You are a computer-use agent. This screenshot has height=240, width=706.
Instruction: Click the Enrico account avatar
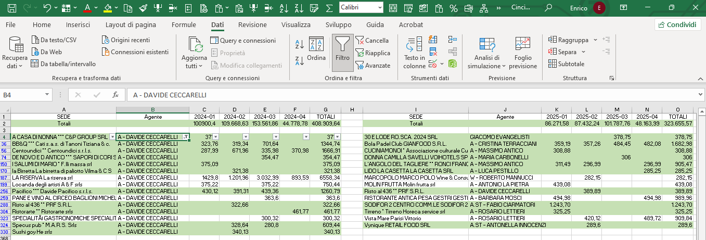pos(600,8)
